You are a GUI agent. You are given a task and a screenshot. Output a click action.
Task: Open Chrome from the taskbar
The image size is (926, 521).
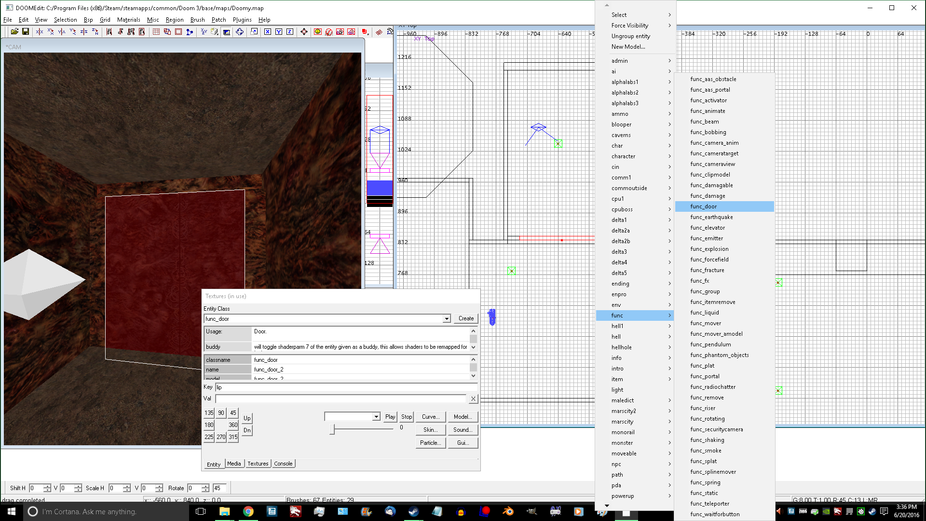(x=248, y=511)
